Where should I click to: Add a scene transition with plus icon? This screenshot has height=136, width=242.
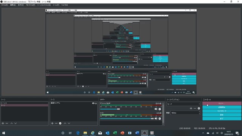(191, 108)
